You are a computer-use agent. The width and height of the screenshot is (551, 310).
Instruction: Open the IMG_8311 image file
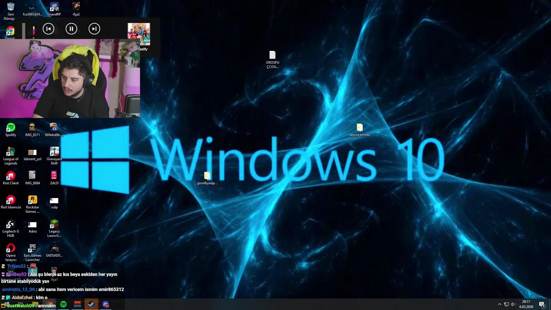click(x=32, y=130)
